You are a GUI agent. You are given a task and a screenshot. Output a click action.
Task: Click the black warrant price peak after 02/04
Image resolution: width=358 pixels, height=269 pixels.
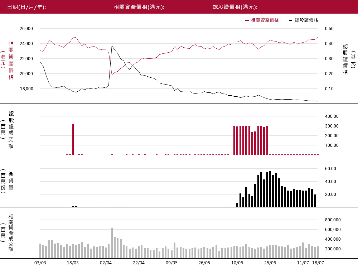112,46
